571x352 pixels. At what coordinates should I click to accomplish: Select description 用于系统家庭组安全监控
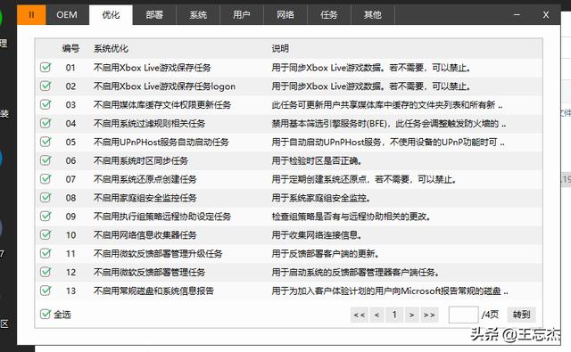[x=321, y=198]
